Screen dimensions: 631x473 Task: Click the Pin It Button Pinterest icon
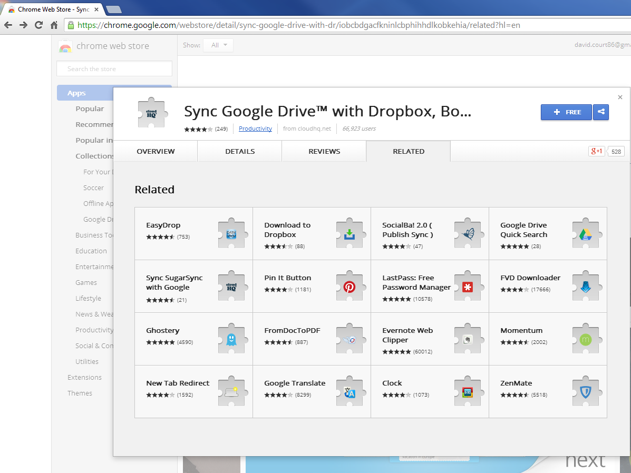tap(350, 287)
